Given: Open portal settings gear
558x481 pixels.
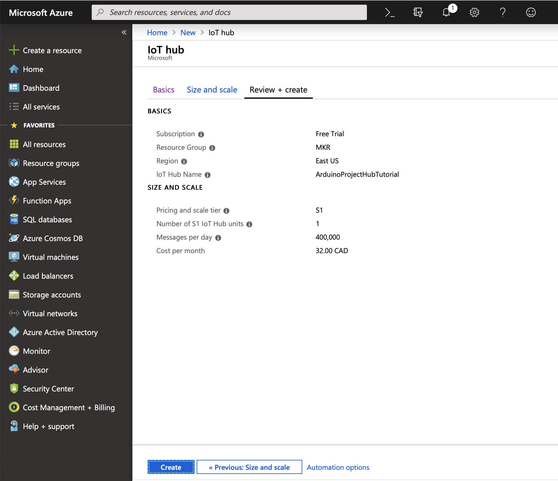Looking at the screenshot, I should click(474, 12).
